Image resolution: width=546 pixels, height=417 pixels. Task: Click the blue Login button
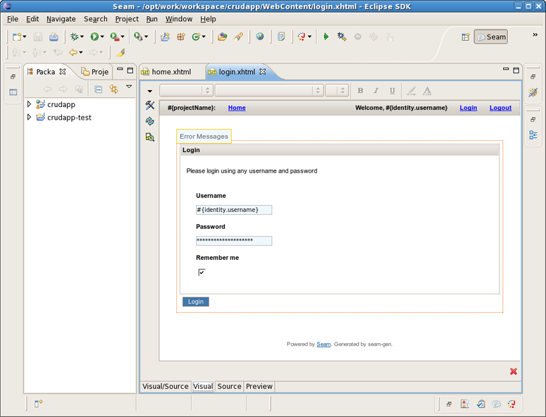196,301
